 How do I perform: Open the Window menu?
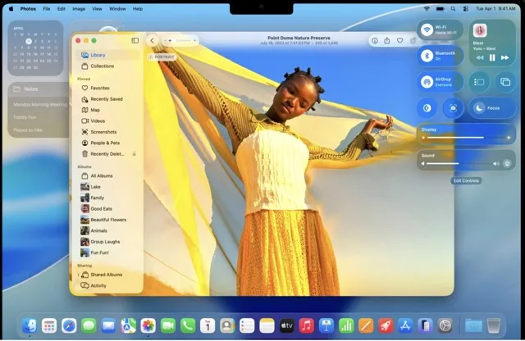[x=117, y=9]
